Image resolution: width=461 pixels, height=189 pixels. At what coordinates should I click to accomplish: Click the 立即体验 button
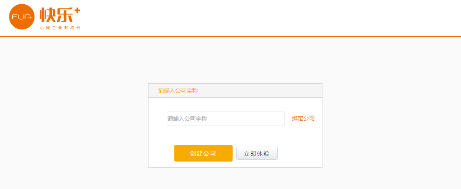point(257,153)
